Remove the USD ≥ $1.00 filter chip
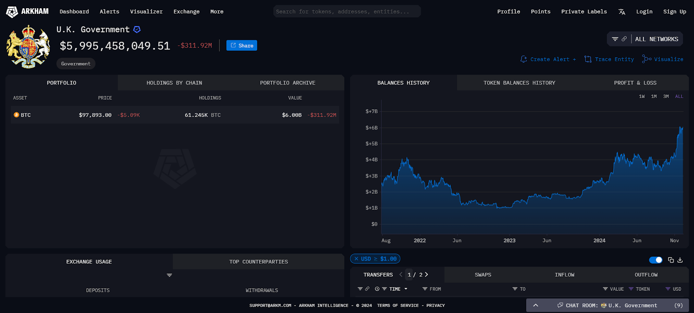 tap(357, 259)
